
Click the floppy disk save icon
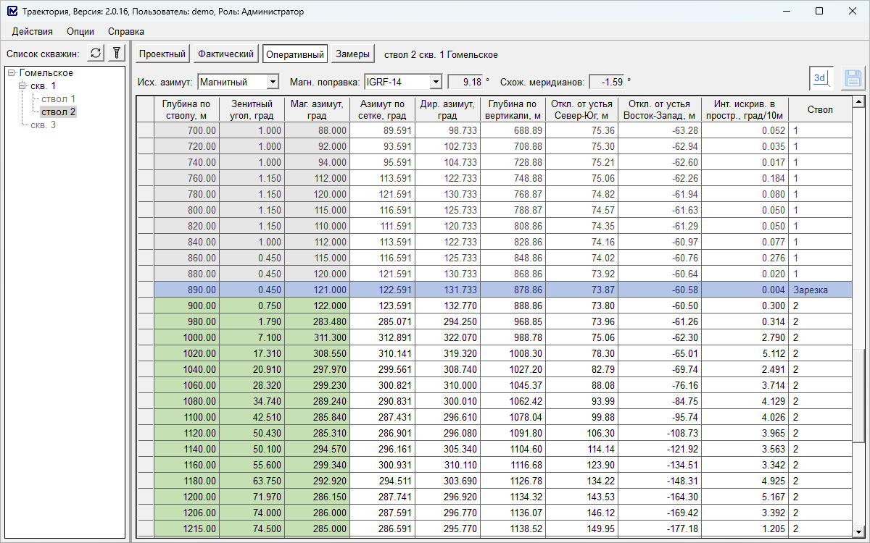(853, 78)
